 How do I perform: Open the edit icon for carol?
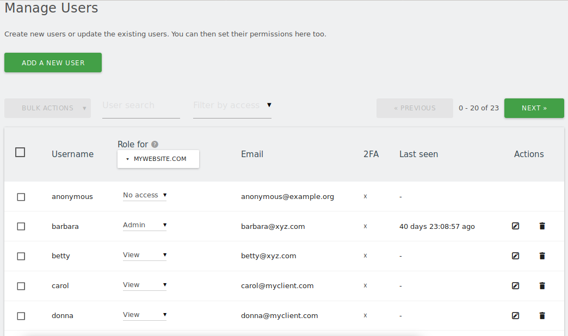[515, 285]
